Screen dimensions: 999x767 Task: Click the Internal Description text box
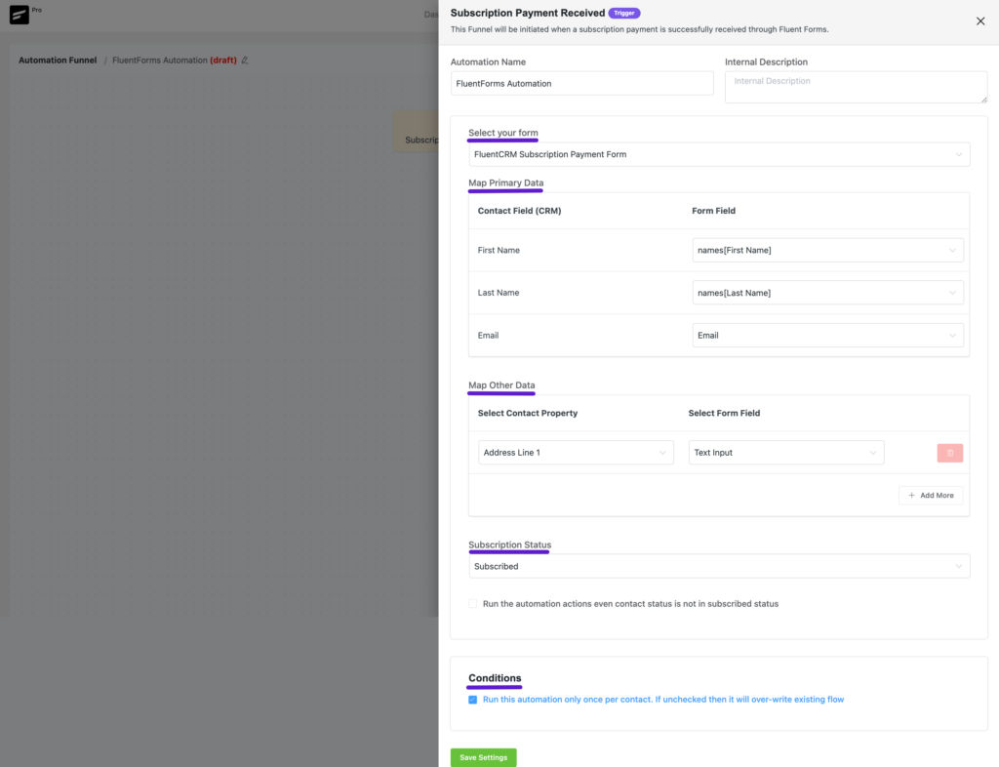coord(856,86)
